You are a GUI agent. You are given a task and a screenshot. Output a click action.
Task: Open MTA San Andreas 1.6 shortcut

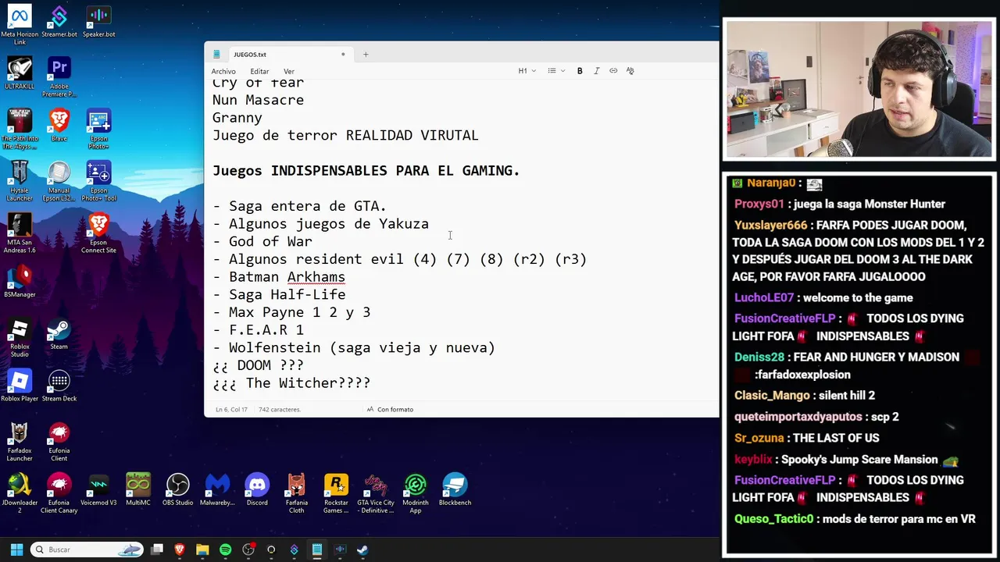coord(20,233)
